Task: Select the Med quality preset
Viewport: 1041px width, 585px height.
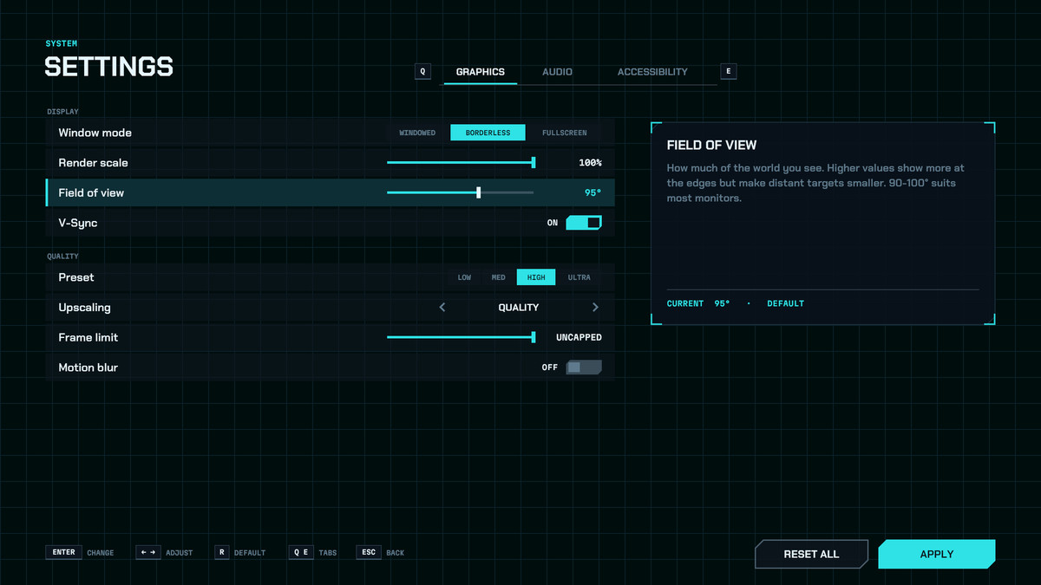Action: pos(499,277)
